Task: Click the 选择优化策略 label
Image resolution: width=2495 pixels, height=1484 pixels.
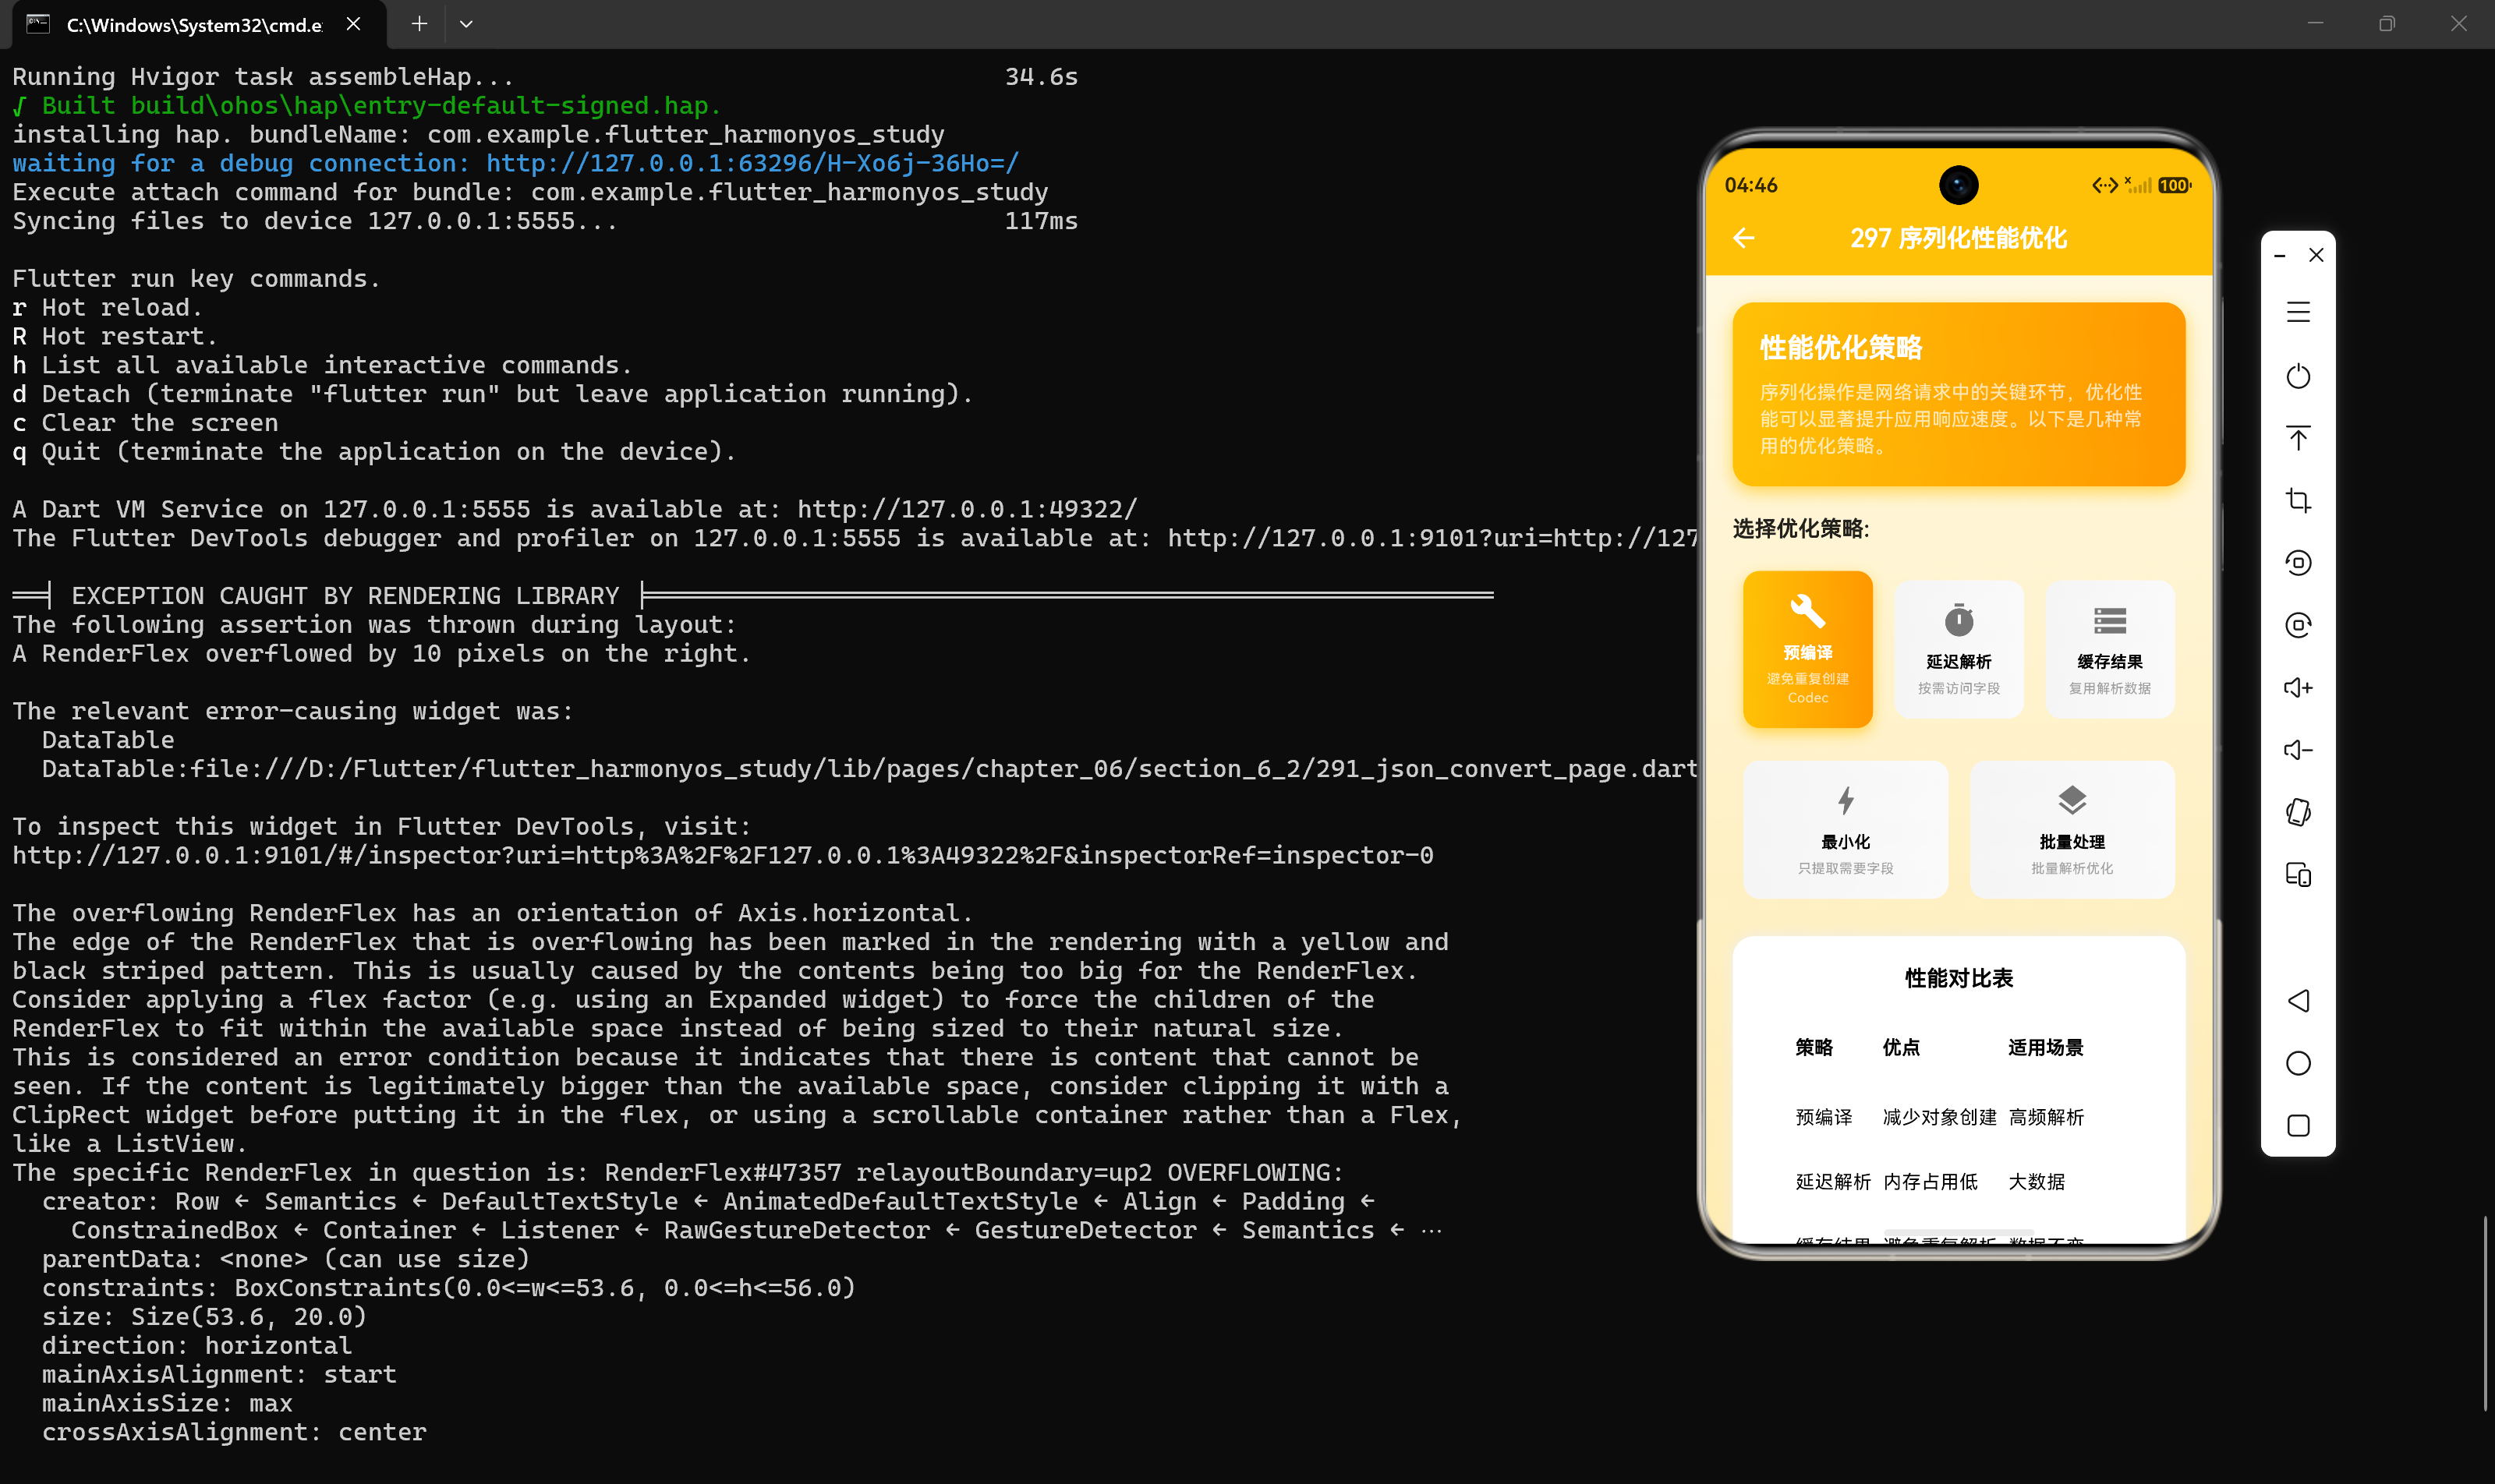Action: point(1801,528)
